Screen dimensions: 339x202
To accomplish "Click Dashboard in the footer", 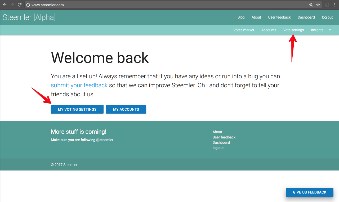I will [x=221, y=142].
